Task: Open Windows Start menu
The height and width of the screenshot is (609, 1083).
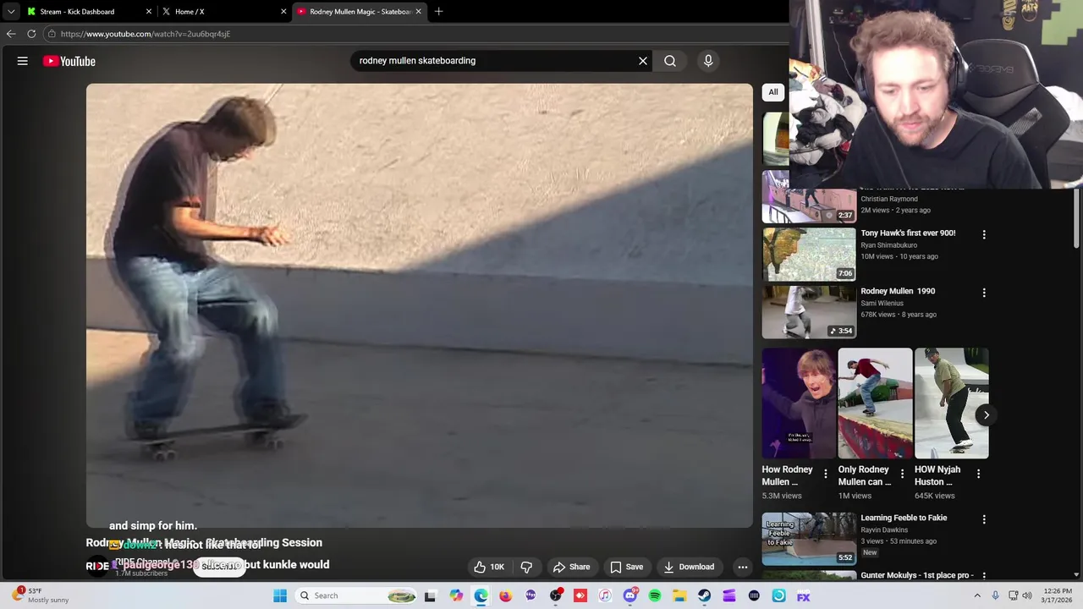Action: [x=280, y=595]
